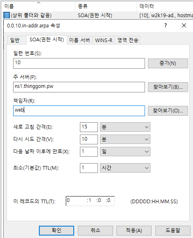The image size is (193, 238).
Task: Click the SOA record icon in the list
Action: point(7,15)
